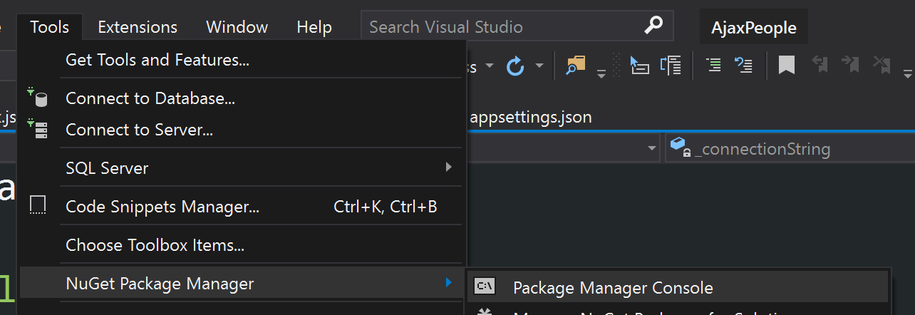Open the Tools menu
This screenshot has width=915, height=315.
click(50, 27)
